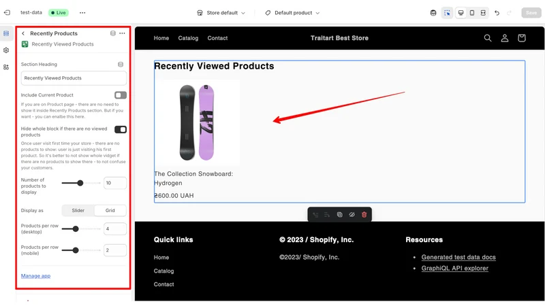This screenshot has width=545, height=306.
Task: Click Contact in store header menu
Action: coord(217,38)
